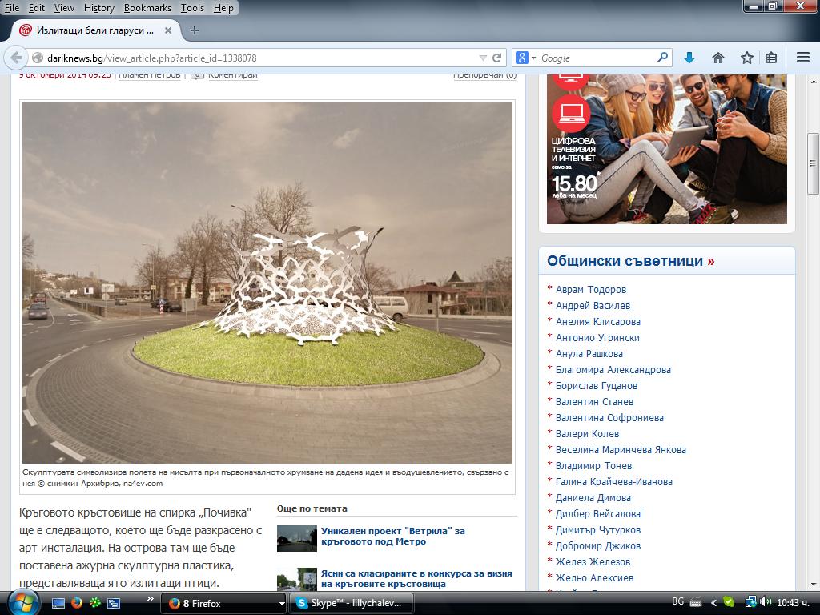Expand the Google search engine dropdown

(525, 58)
